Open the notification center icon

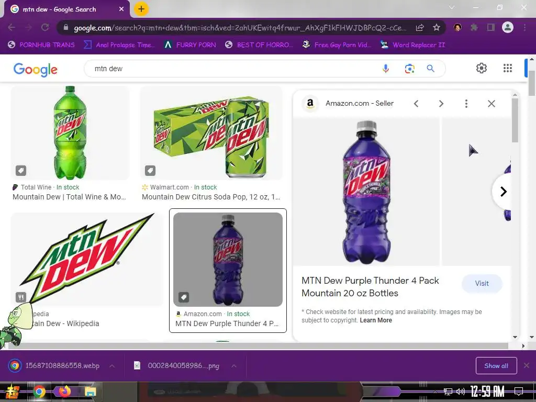(x=519, y=391)
